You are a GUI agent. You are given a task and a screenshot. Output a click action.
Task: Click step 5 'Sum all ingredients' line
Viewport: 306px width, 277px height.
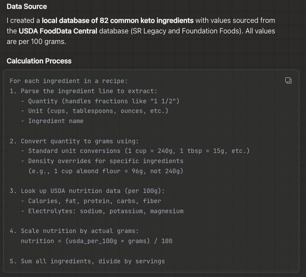tap(87, 261)
